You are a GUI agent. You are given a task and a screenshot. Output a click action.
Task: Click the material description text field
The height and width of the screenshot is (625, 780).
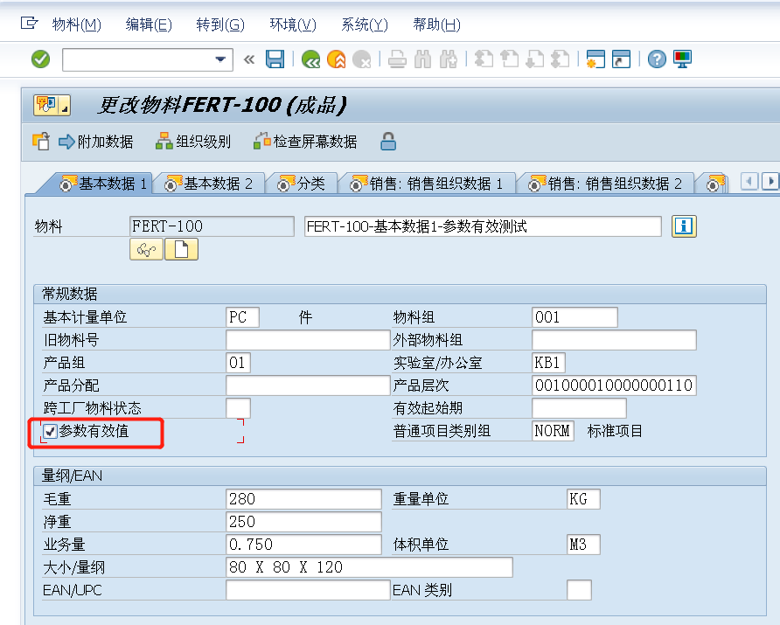(483, 226)
